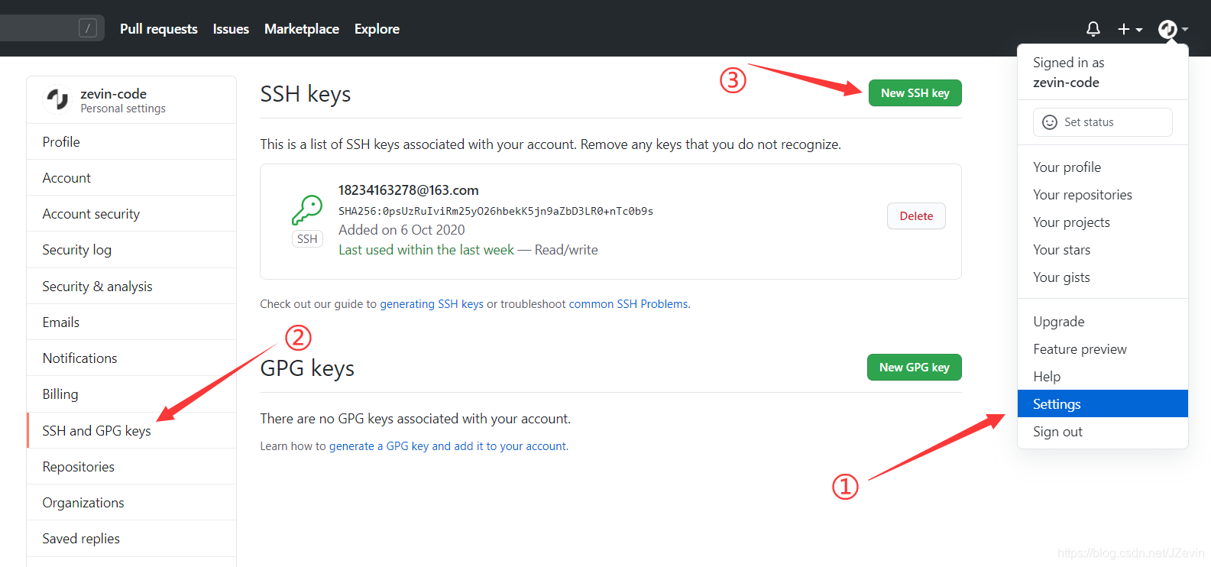The width and height of the screenshot is (1211, 567).
Task: Open the Set status field
Action: point(1103,122)
